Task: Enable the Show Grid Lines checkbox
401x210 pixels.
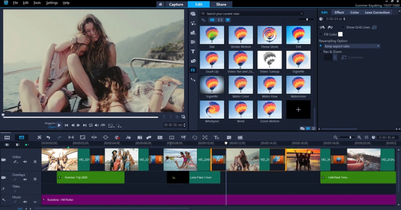Action: pyautogui.click(x=343, y=27)
